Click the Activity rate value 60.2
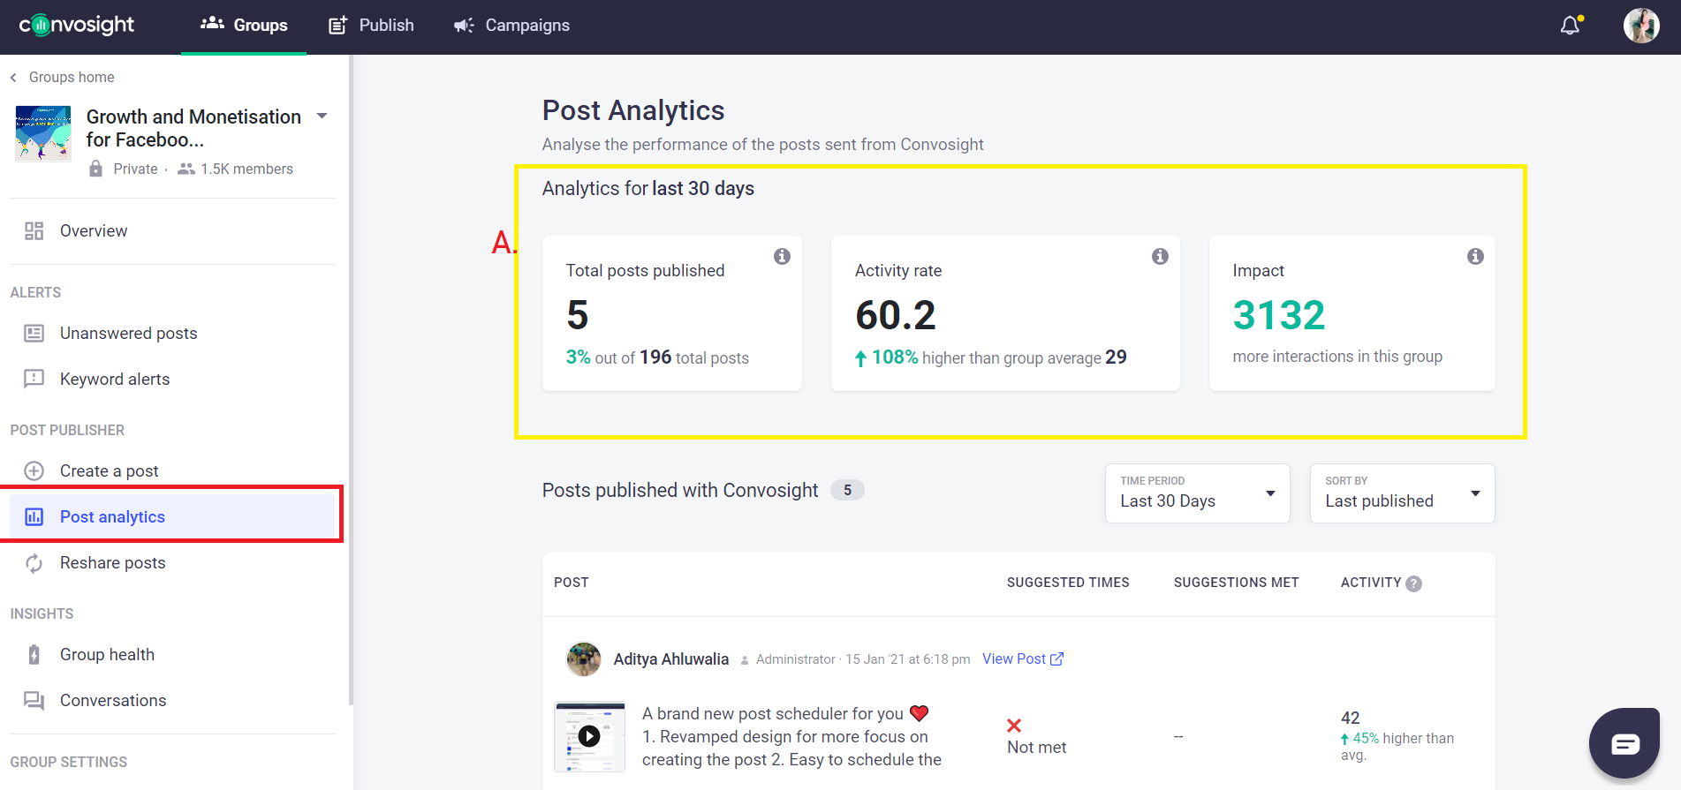This screenshot has width=1681, height=790. pyautogui.click(x=896, y=316)
